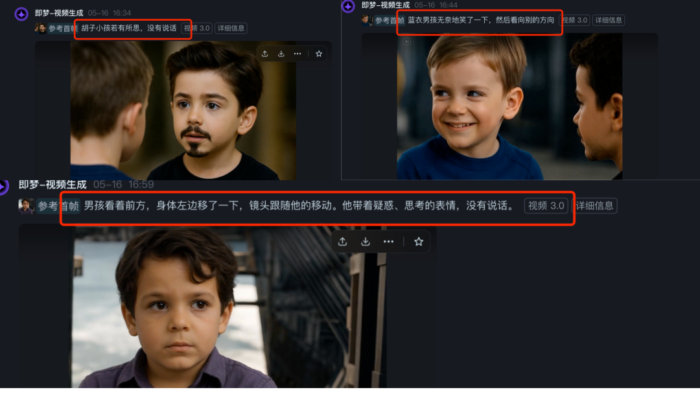Viewport: 700px width, 394px height.
Task: Open the 参考首帧 reference thumbnail in the 16:59 entry
Action: [27, 206]
